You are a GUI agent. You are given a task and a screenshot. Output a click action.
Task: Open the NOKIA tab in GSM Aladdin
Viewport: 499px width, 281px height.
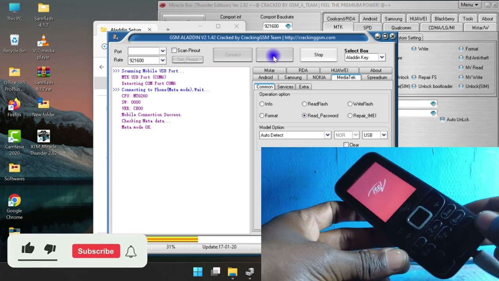[x=319, y=77]
